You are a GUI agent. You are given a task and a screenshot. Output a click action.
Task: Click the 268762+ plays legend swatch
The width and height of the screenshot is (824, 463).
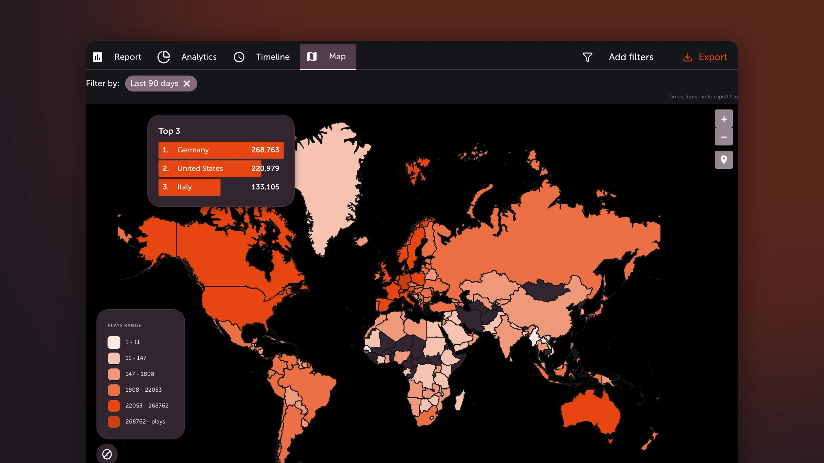coord(114,422)
